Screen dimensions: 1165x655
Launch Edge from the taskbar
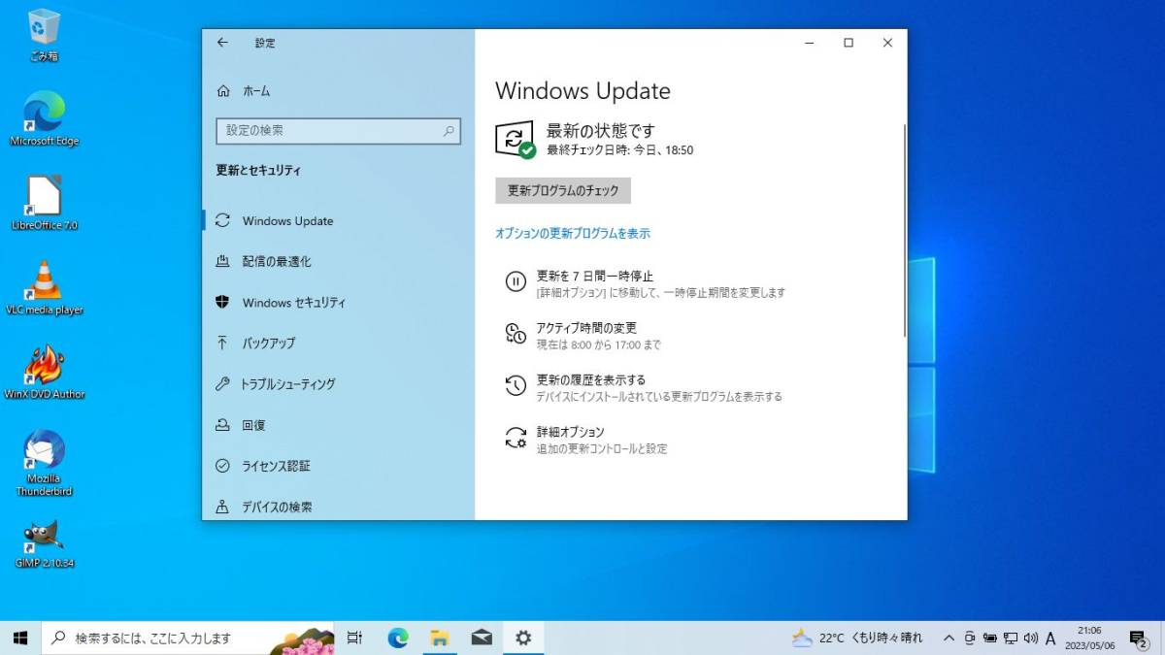[398, 638]
